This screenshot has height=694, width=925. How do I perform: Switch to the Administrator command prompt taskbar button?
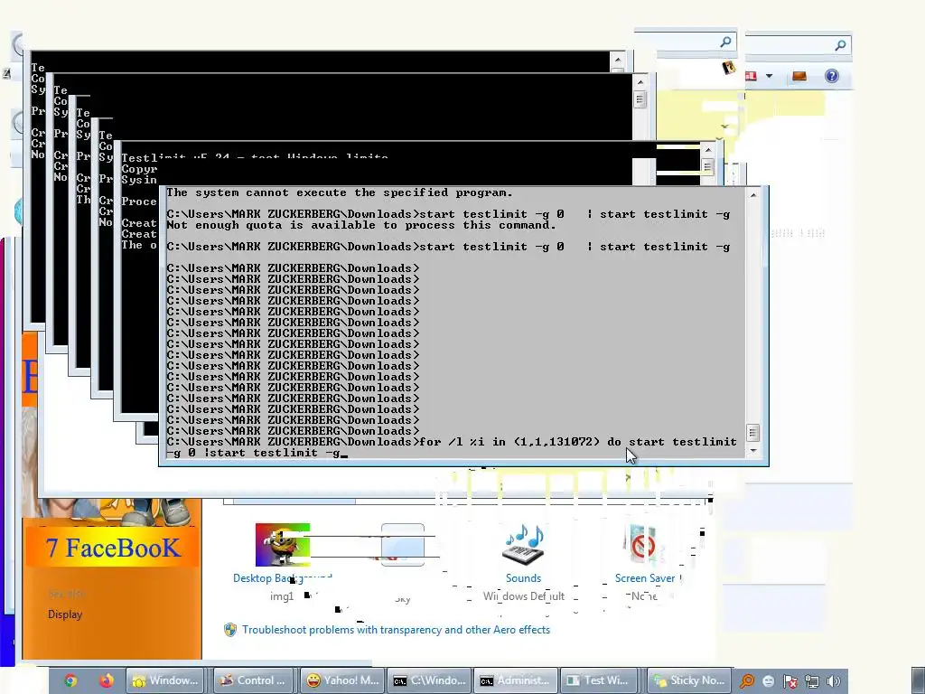[516, 680]
